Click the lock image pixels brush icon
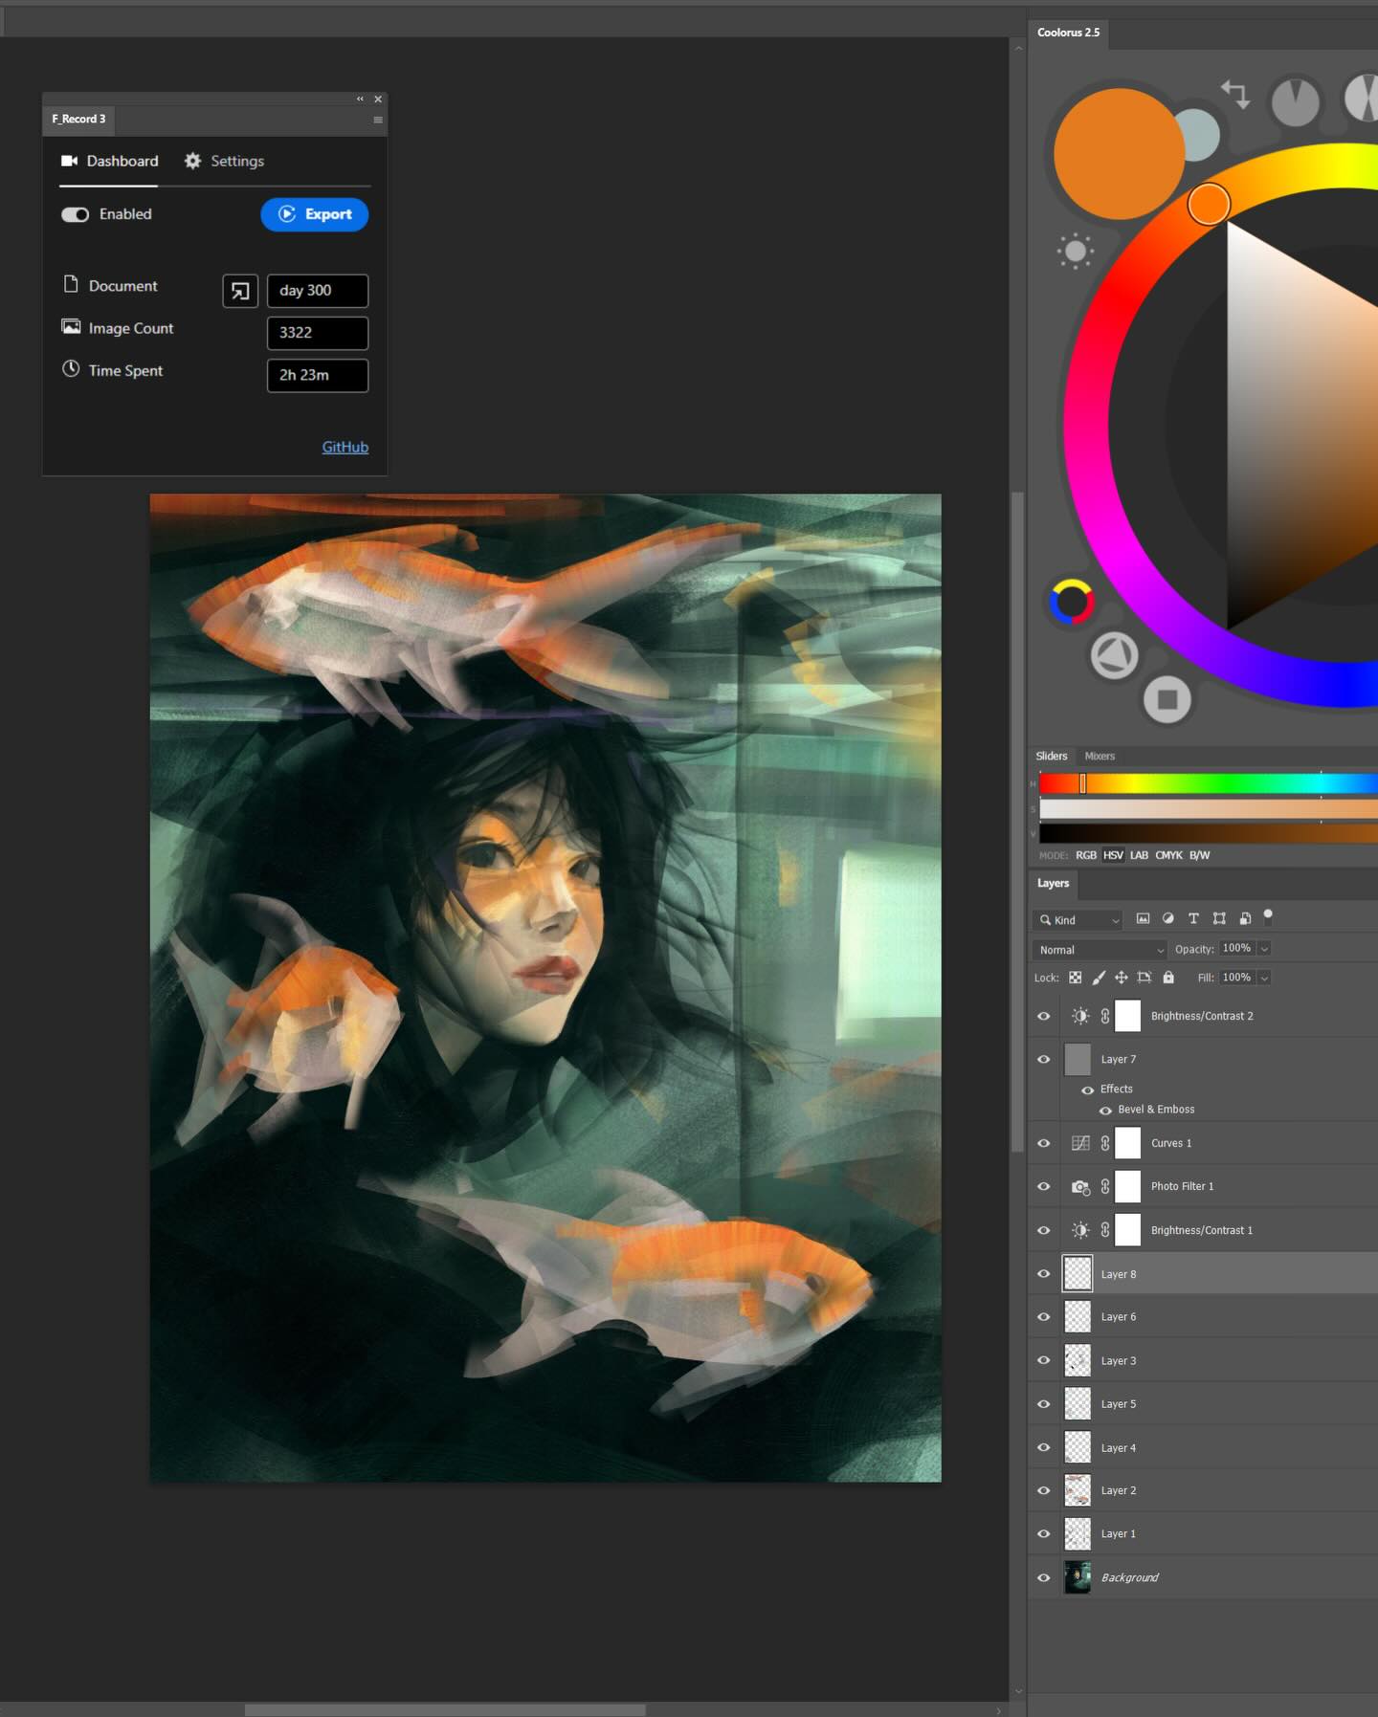The height and width of the screenshot is (1717, 1378). 1099,978
